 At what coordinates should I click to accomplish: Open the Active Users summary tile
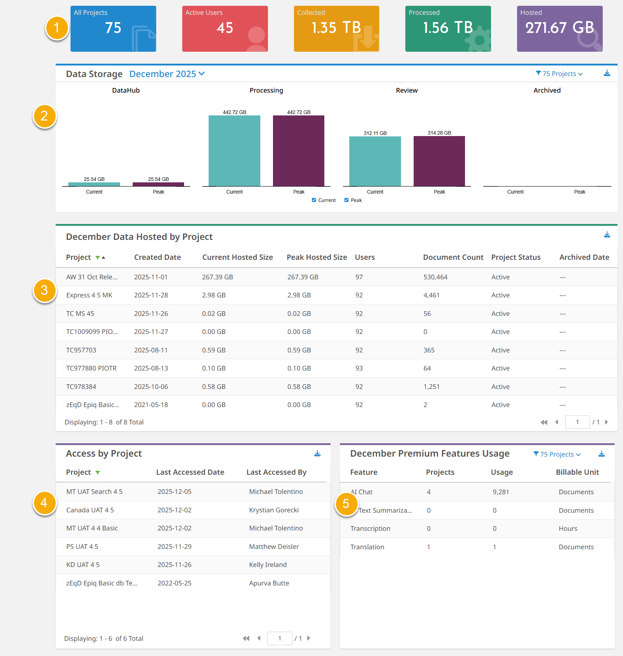[x=225, y=29]
